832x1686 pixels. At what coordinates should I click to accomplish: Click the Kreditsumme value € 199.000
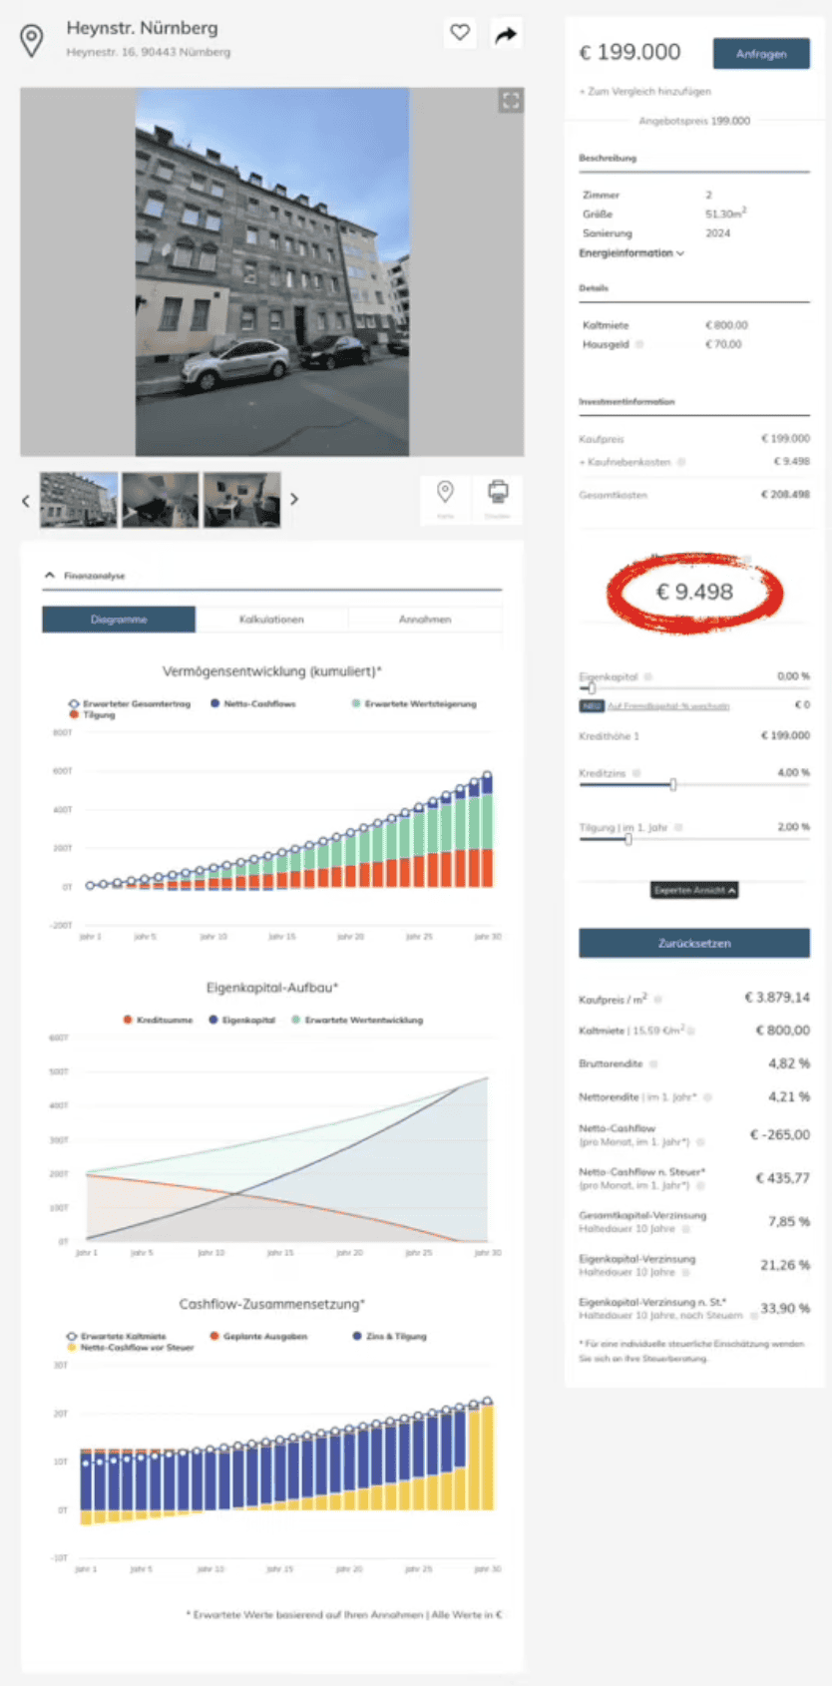click(785, 735)
